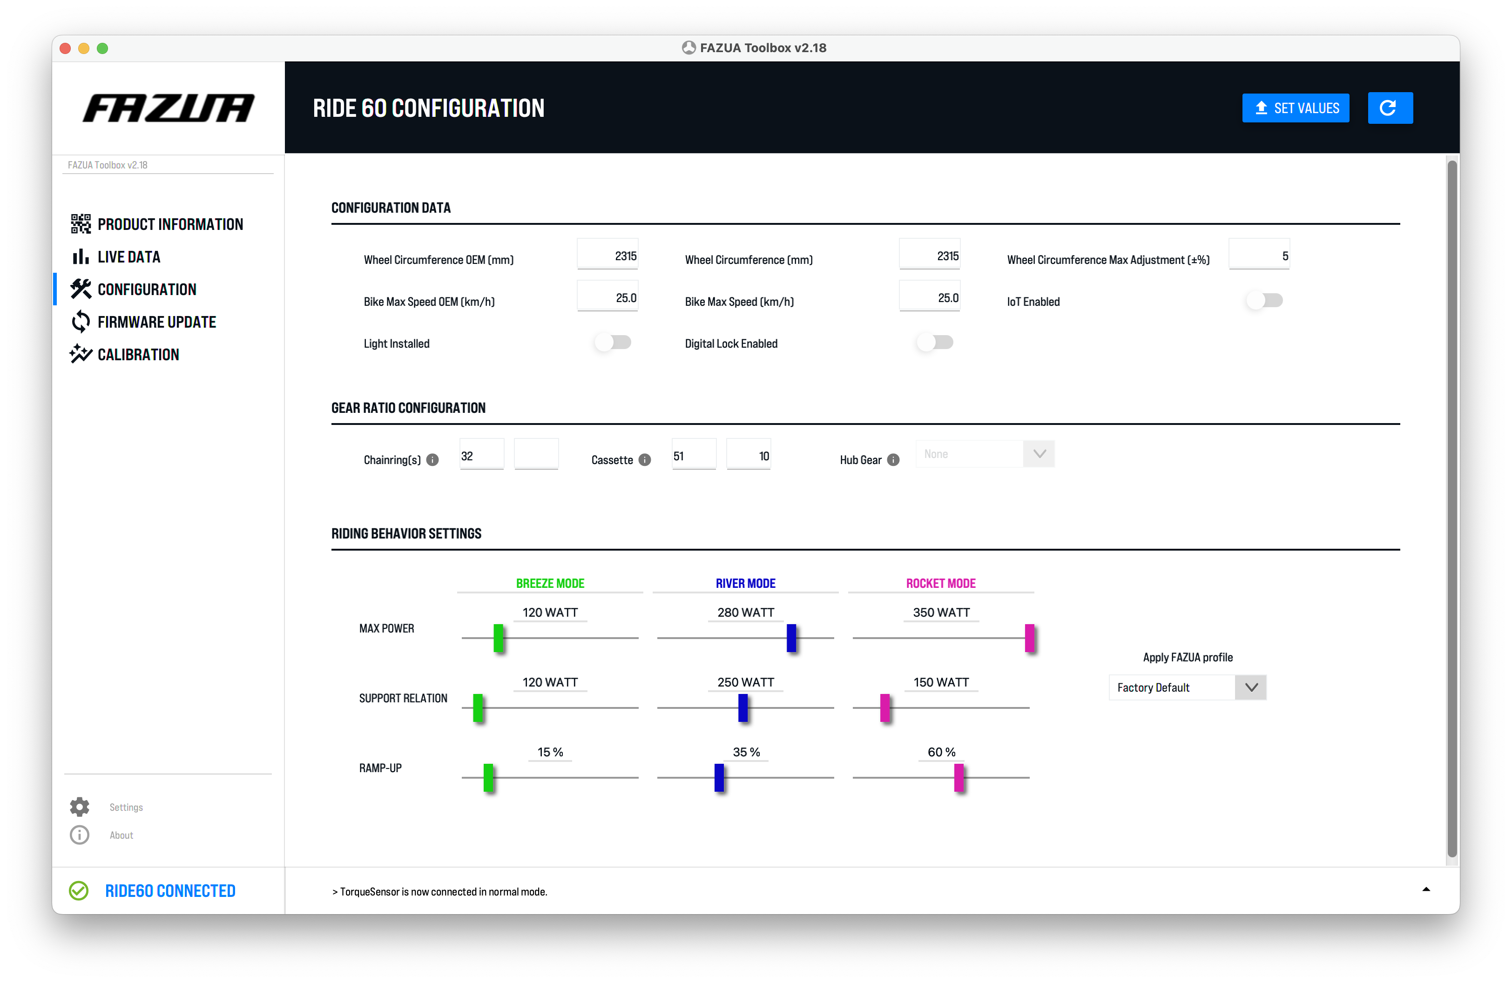Open the Hub Gear dropdown

(985, 454)
